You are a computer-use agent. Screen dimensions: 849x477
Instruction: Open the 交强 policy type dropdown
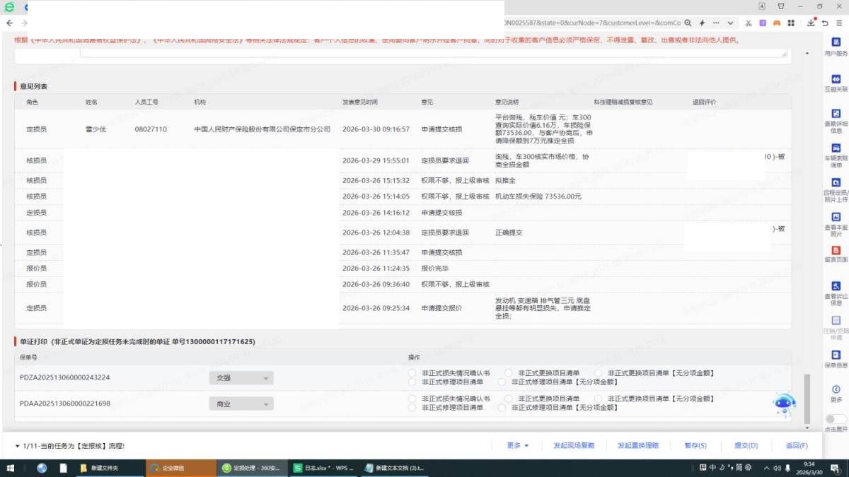241,378
